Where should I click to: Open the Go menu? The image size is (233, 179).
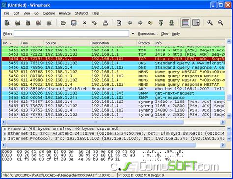click(x=36, y=13)
